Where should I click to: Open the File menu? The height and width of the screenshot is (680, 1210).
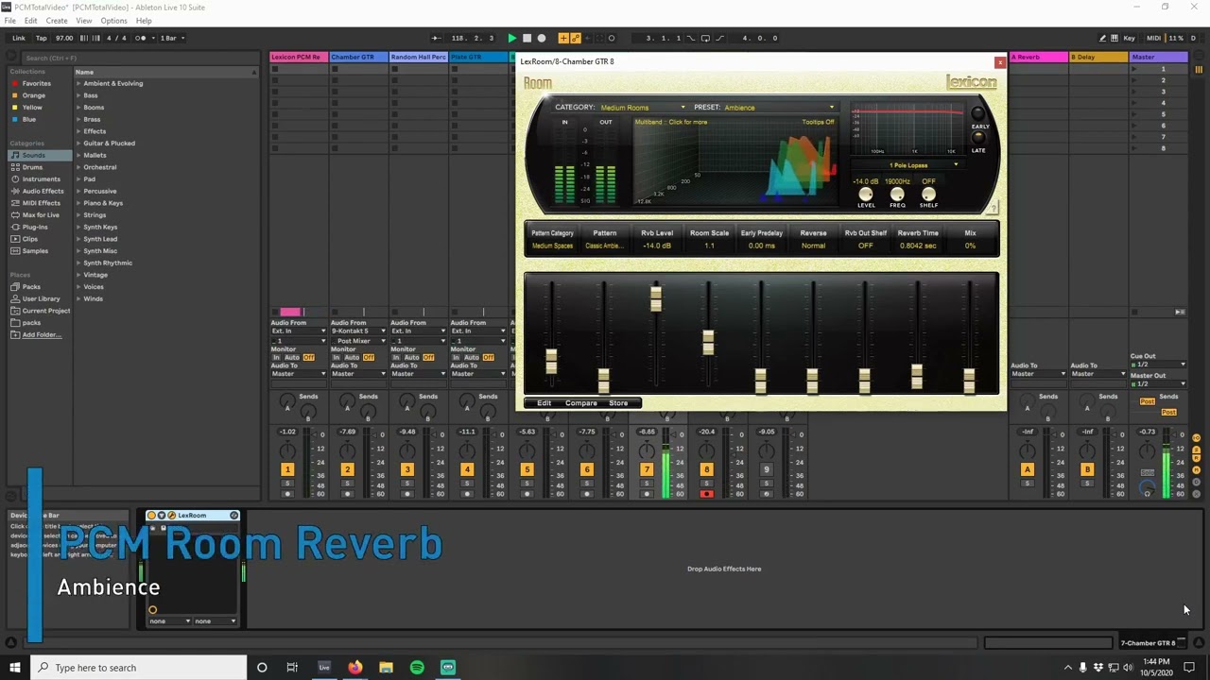pos(10,21)
